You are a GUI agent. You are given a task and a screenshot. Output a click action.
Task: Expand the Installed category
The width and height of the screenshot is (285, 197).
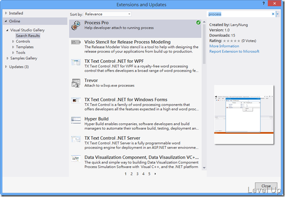pyautogui.click(x=6, y=13)
